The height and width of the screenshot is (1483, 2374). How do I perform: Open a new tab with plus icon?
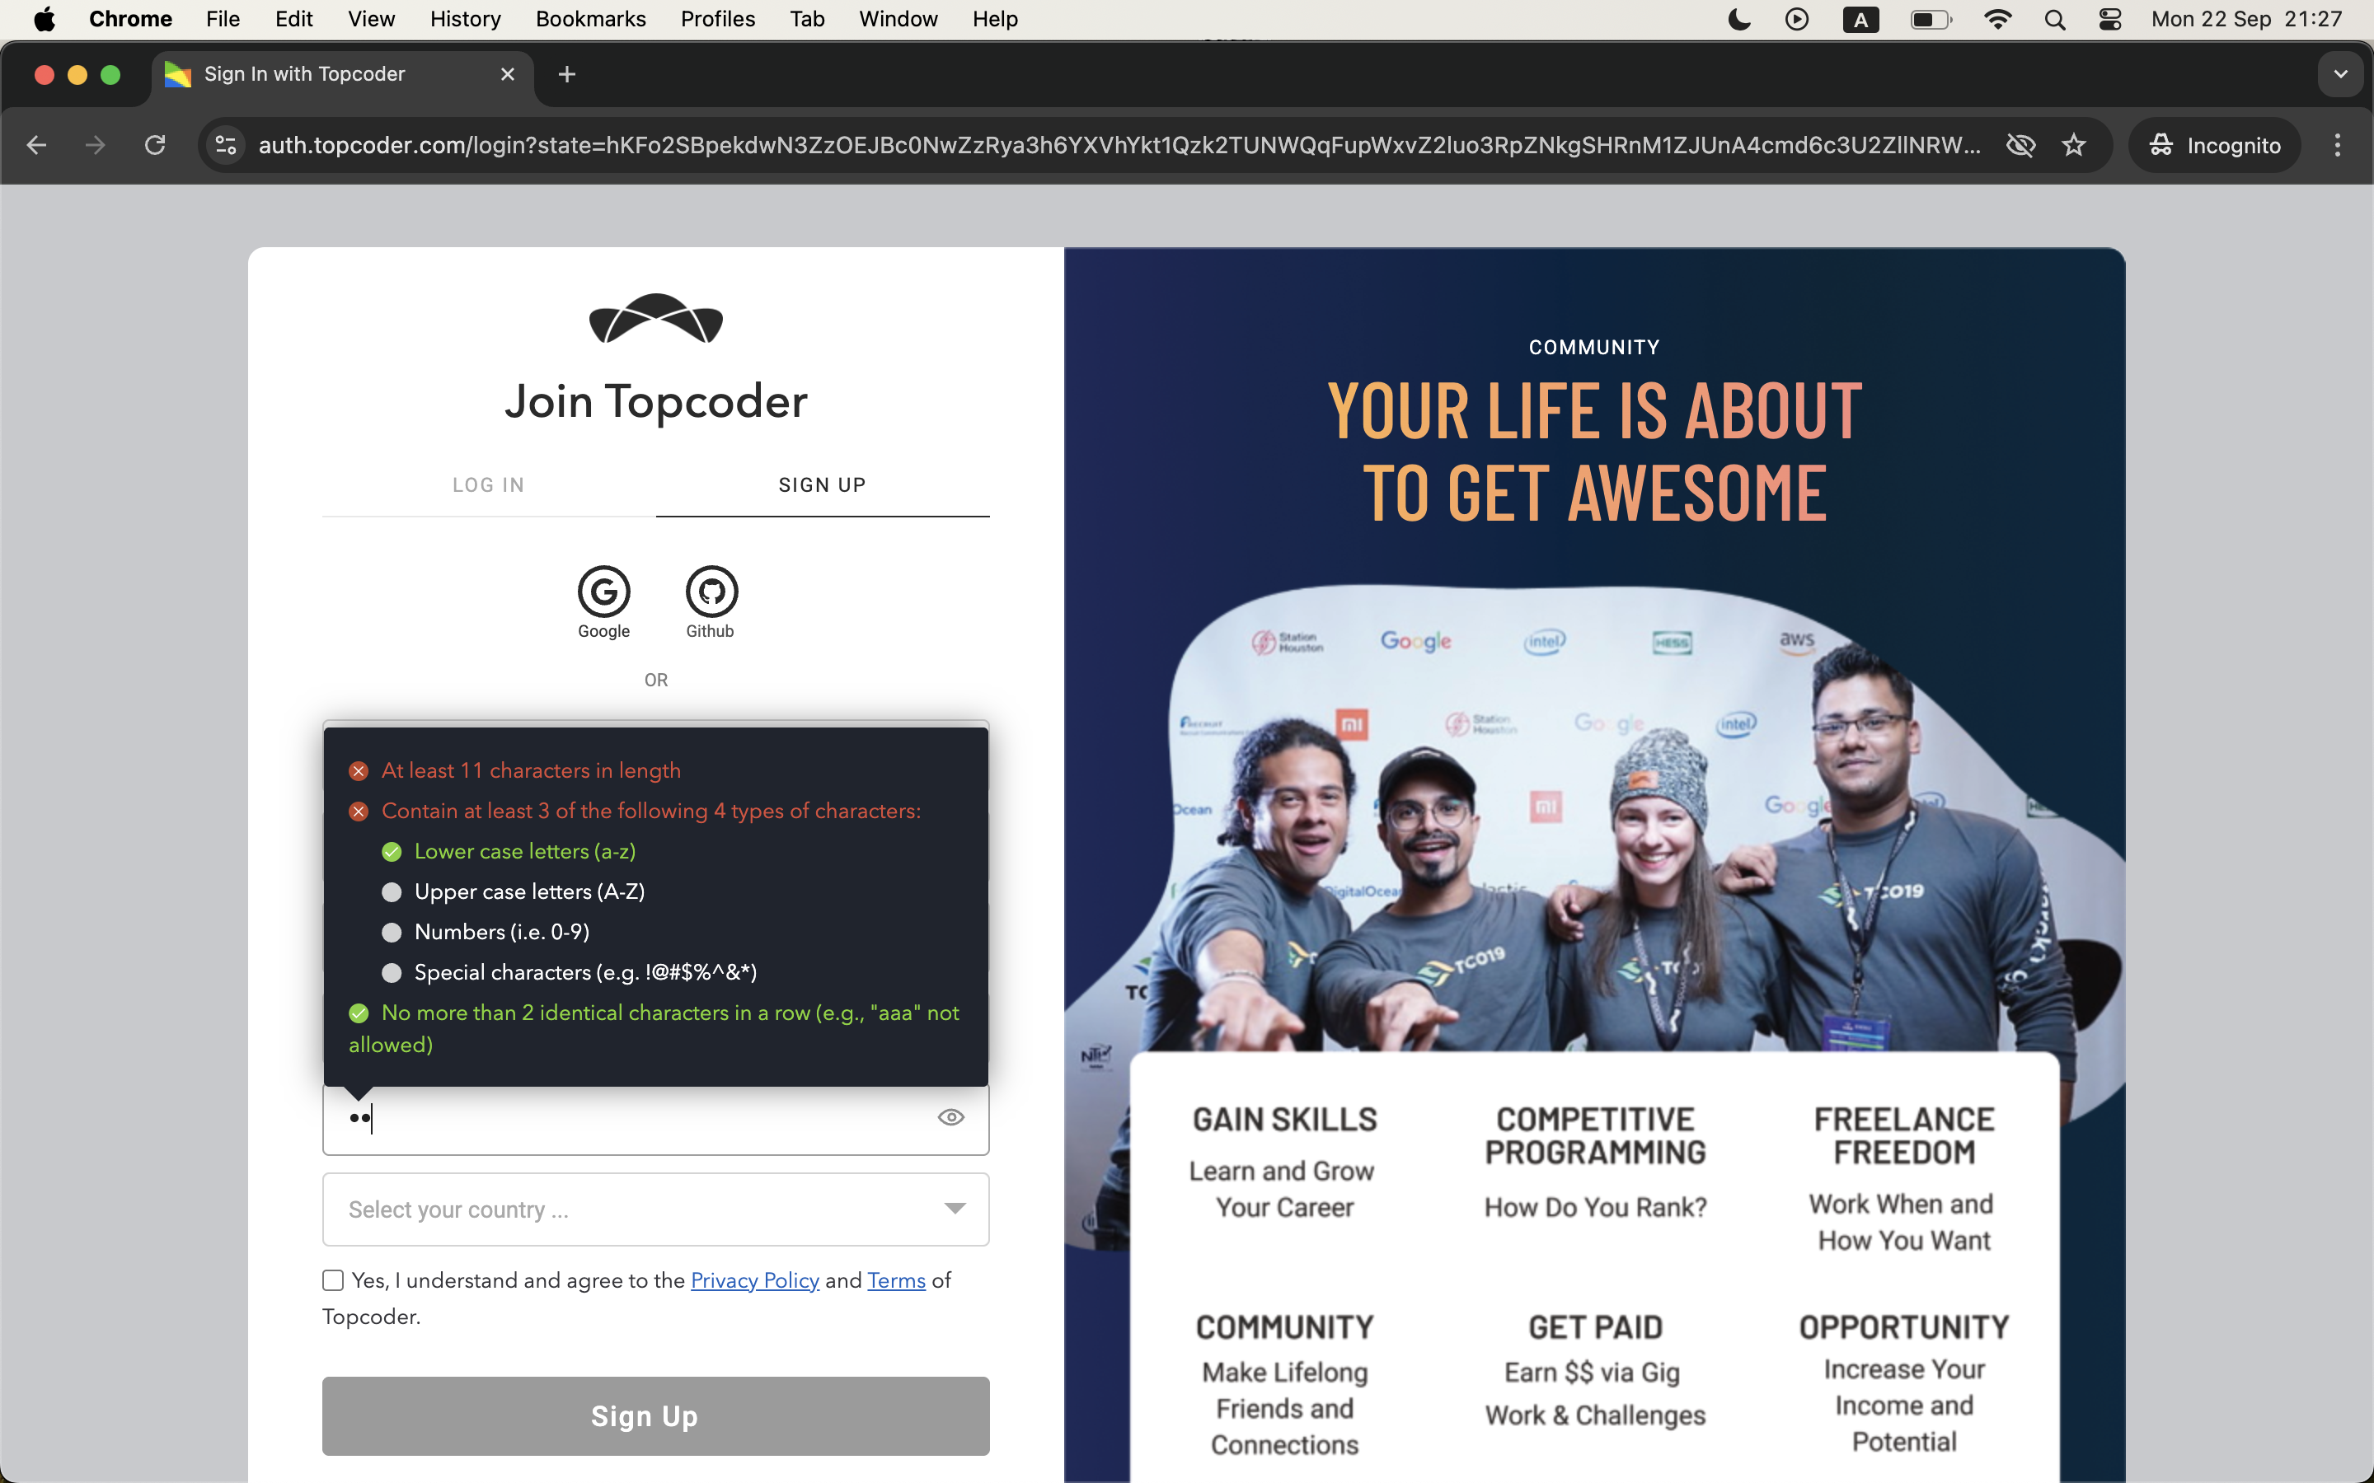pos(566,74)
